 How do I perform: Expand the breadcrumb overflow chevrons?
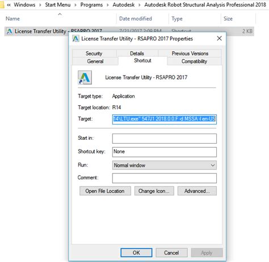click(9, 5)
